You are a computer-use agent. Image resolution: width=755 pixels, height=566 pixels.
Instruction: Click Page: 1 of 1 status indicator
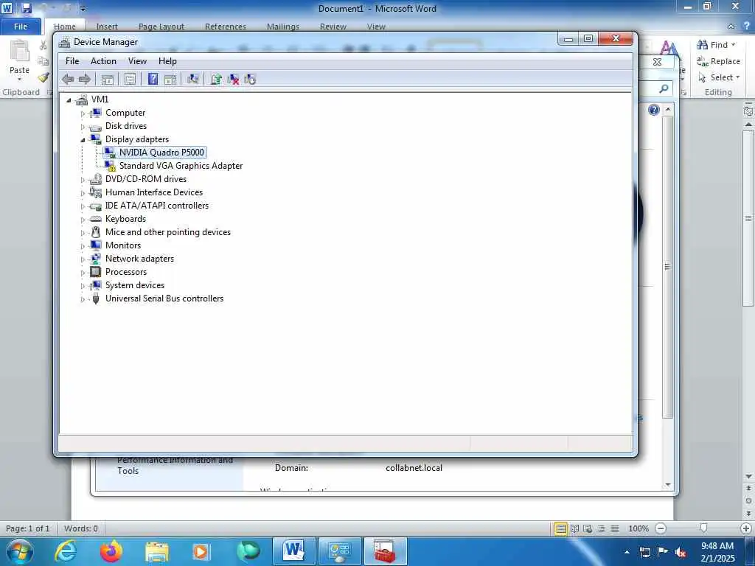(x=28, y=528)
